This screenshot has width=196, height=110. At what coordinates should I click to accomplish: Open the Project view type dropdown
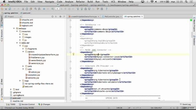13,16
